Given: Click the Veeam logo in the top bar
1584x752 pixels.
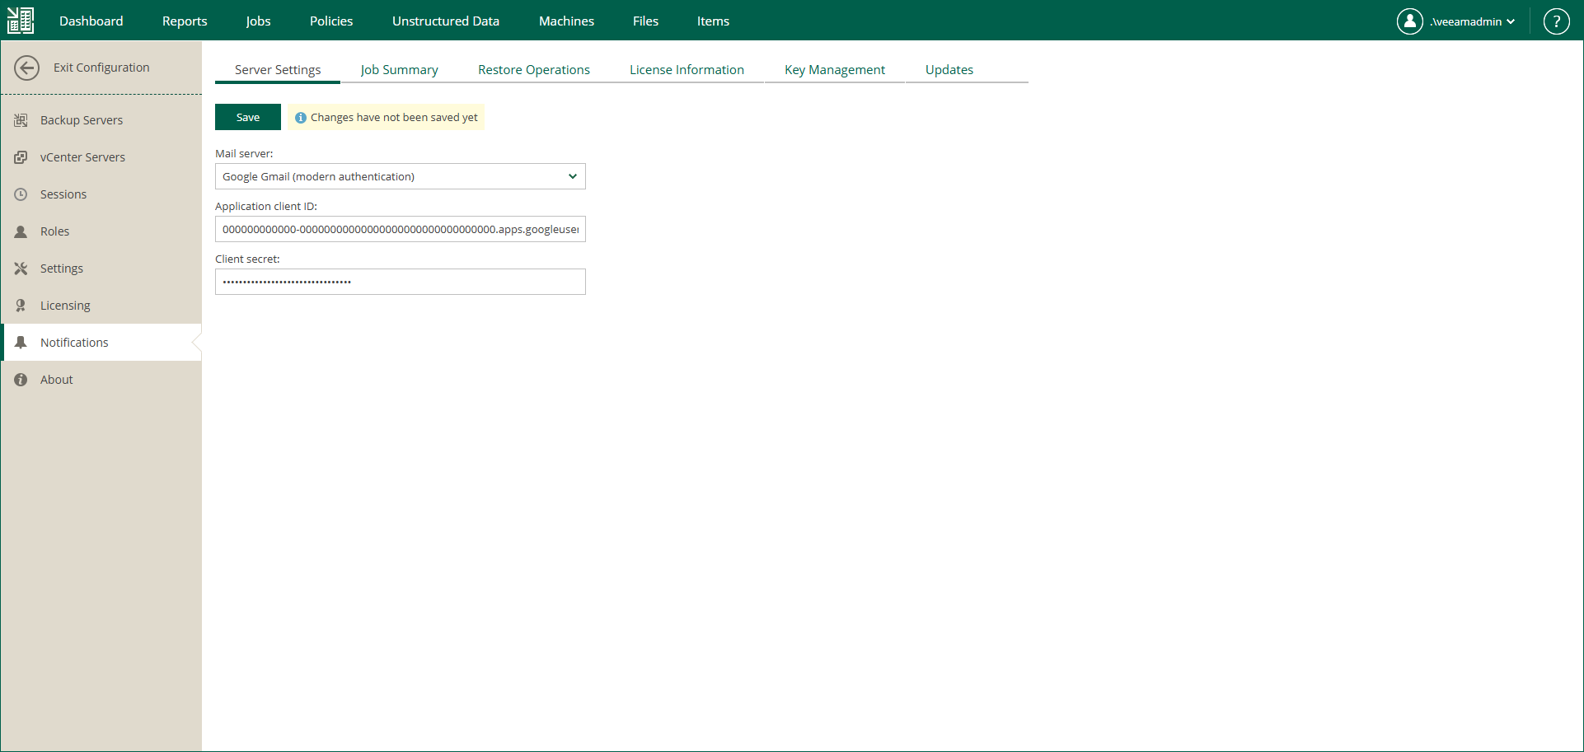Looking at the screenshot, I should tap(20, 20).
